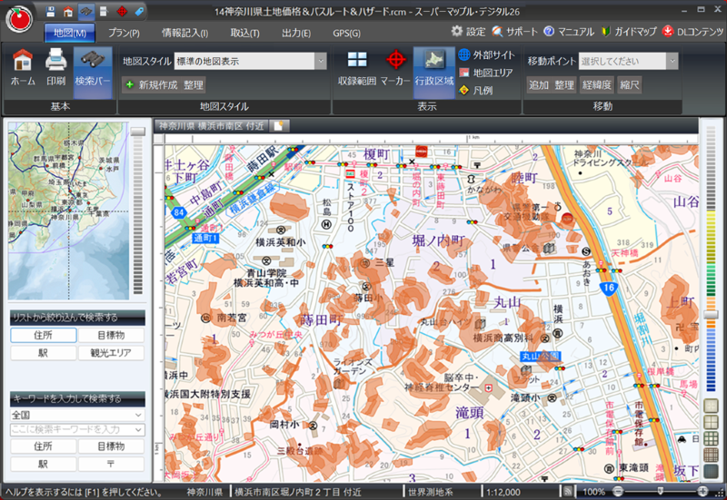Click the red crosshair icon in quick access bar
Screen dimensions: 727x500
122,12
